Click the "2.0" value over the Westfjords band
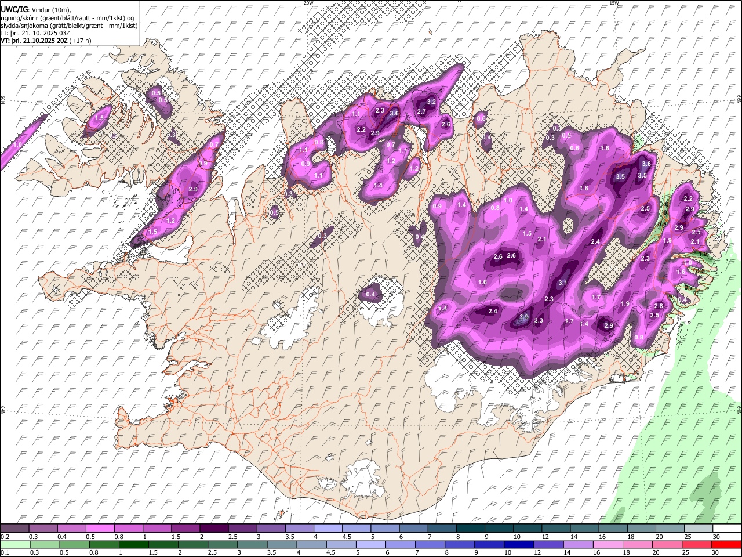 click(x=193, y=189)
